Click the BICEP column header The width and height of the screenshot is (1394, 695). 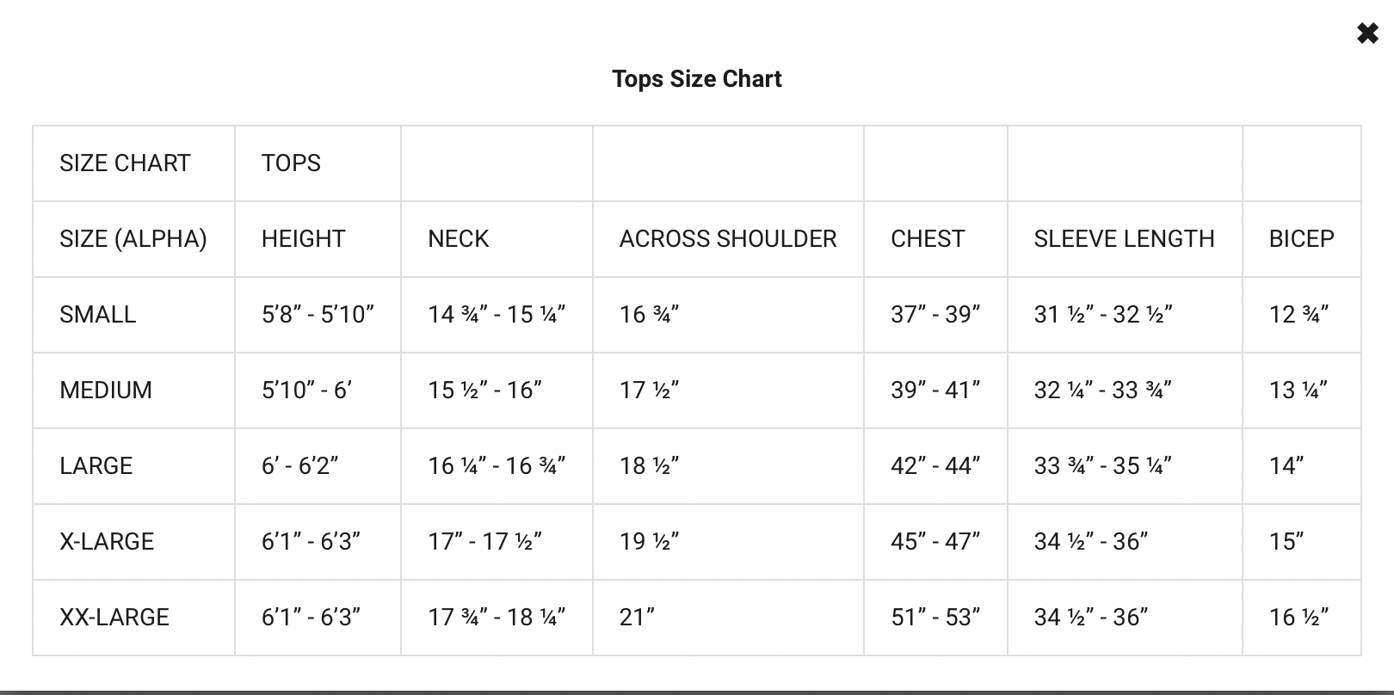1302,238
